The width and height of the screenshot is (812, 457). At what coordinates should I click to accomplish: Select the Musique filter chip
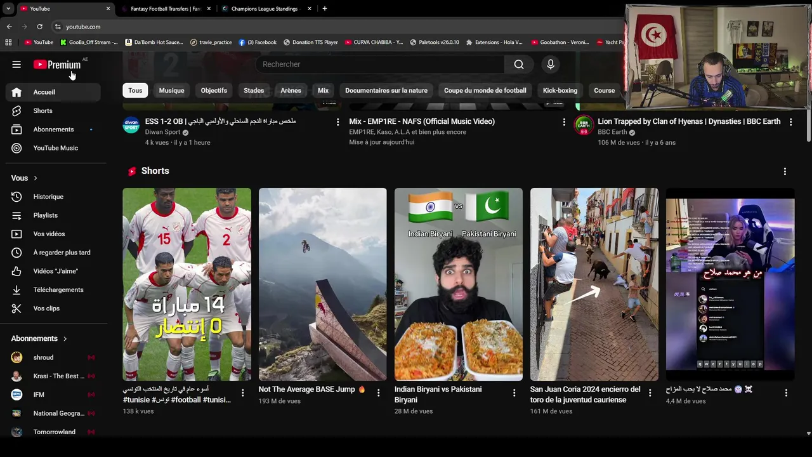pos(171,91)
